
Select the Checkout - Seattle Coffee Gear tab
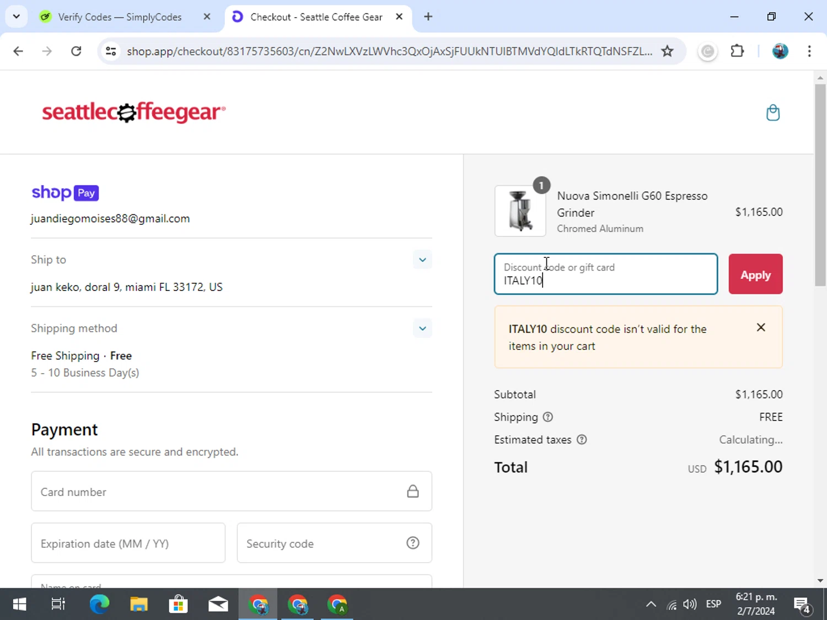coord(316,17)
